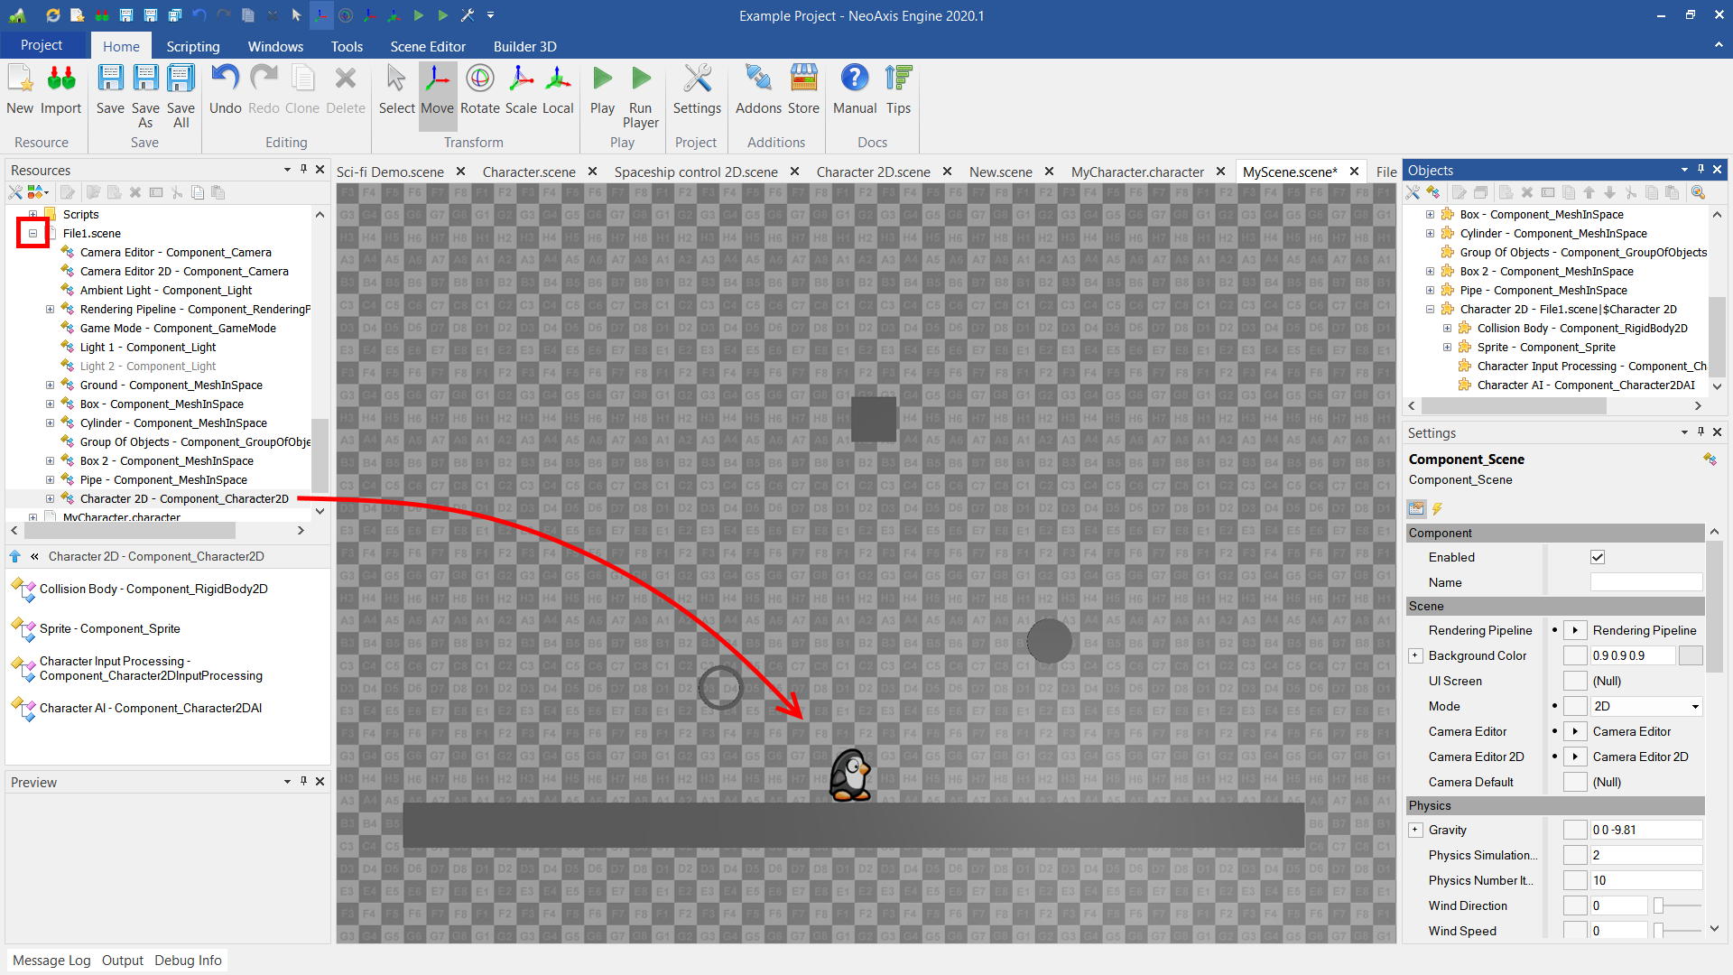Collapse the File1.scene tree node
This screenshot has height=975, width=1733.
(x=33, y=233)
